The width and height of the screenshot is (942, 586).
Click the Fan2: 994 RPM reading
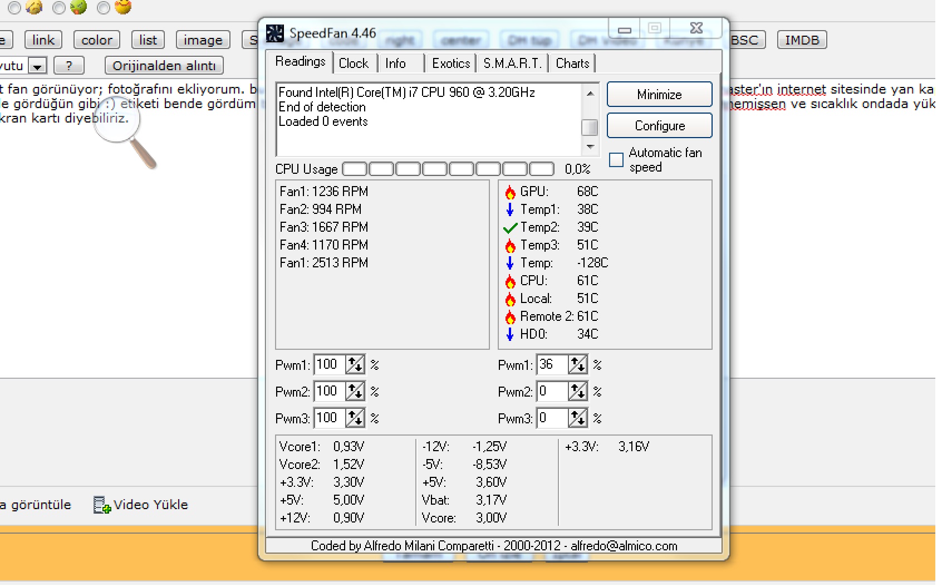pyautogui.click(x=321, y=209)
